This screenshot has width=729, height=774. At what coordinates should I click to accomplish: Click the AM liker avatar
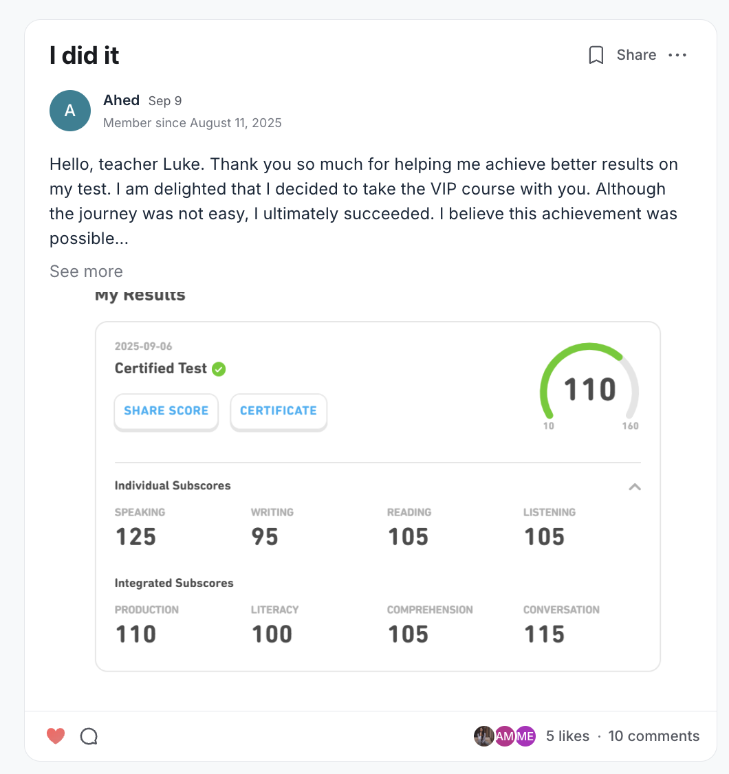pos(505,736)
